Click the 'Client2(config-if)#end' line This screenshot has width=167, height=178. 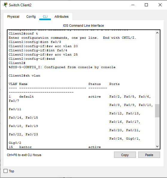click(x=32, y=59)
